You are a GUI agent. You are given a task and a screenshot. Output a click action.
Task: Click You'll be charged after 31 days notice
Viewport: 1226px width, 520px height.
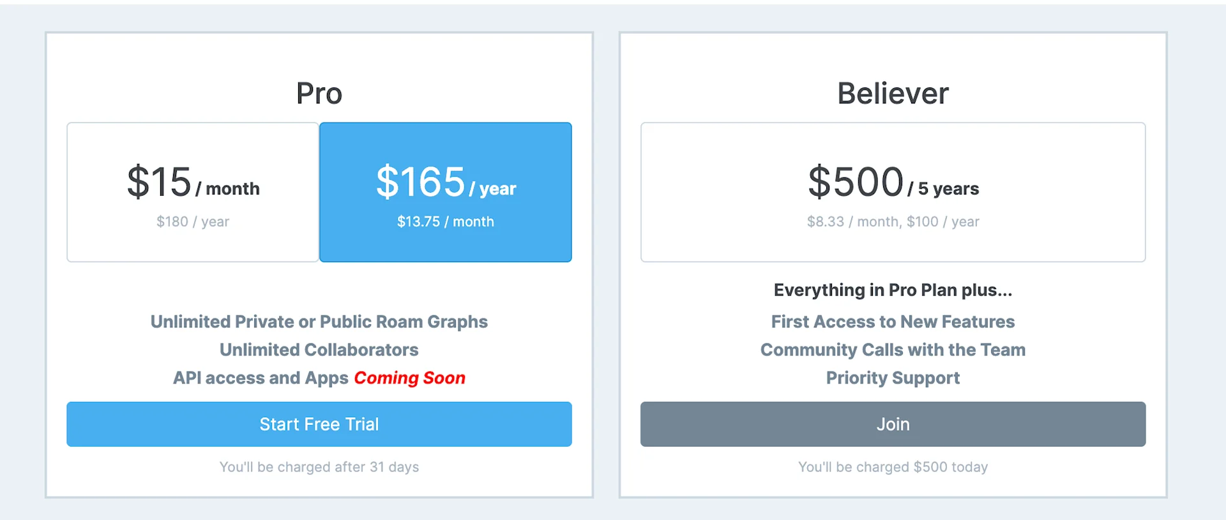pos(319,466)
